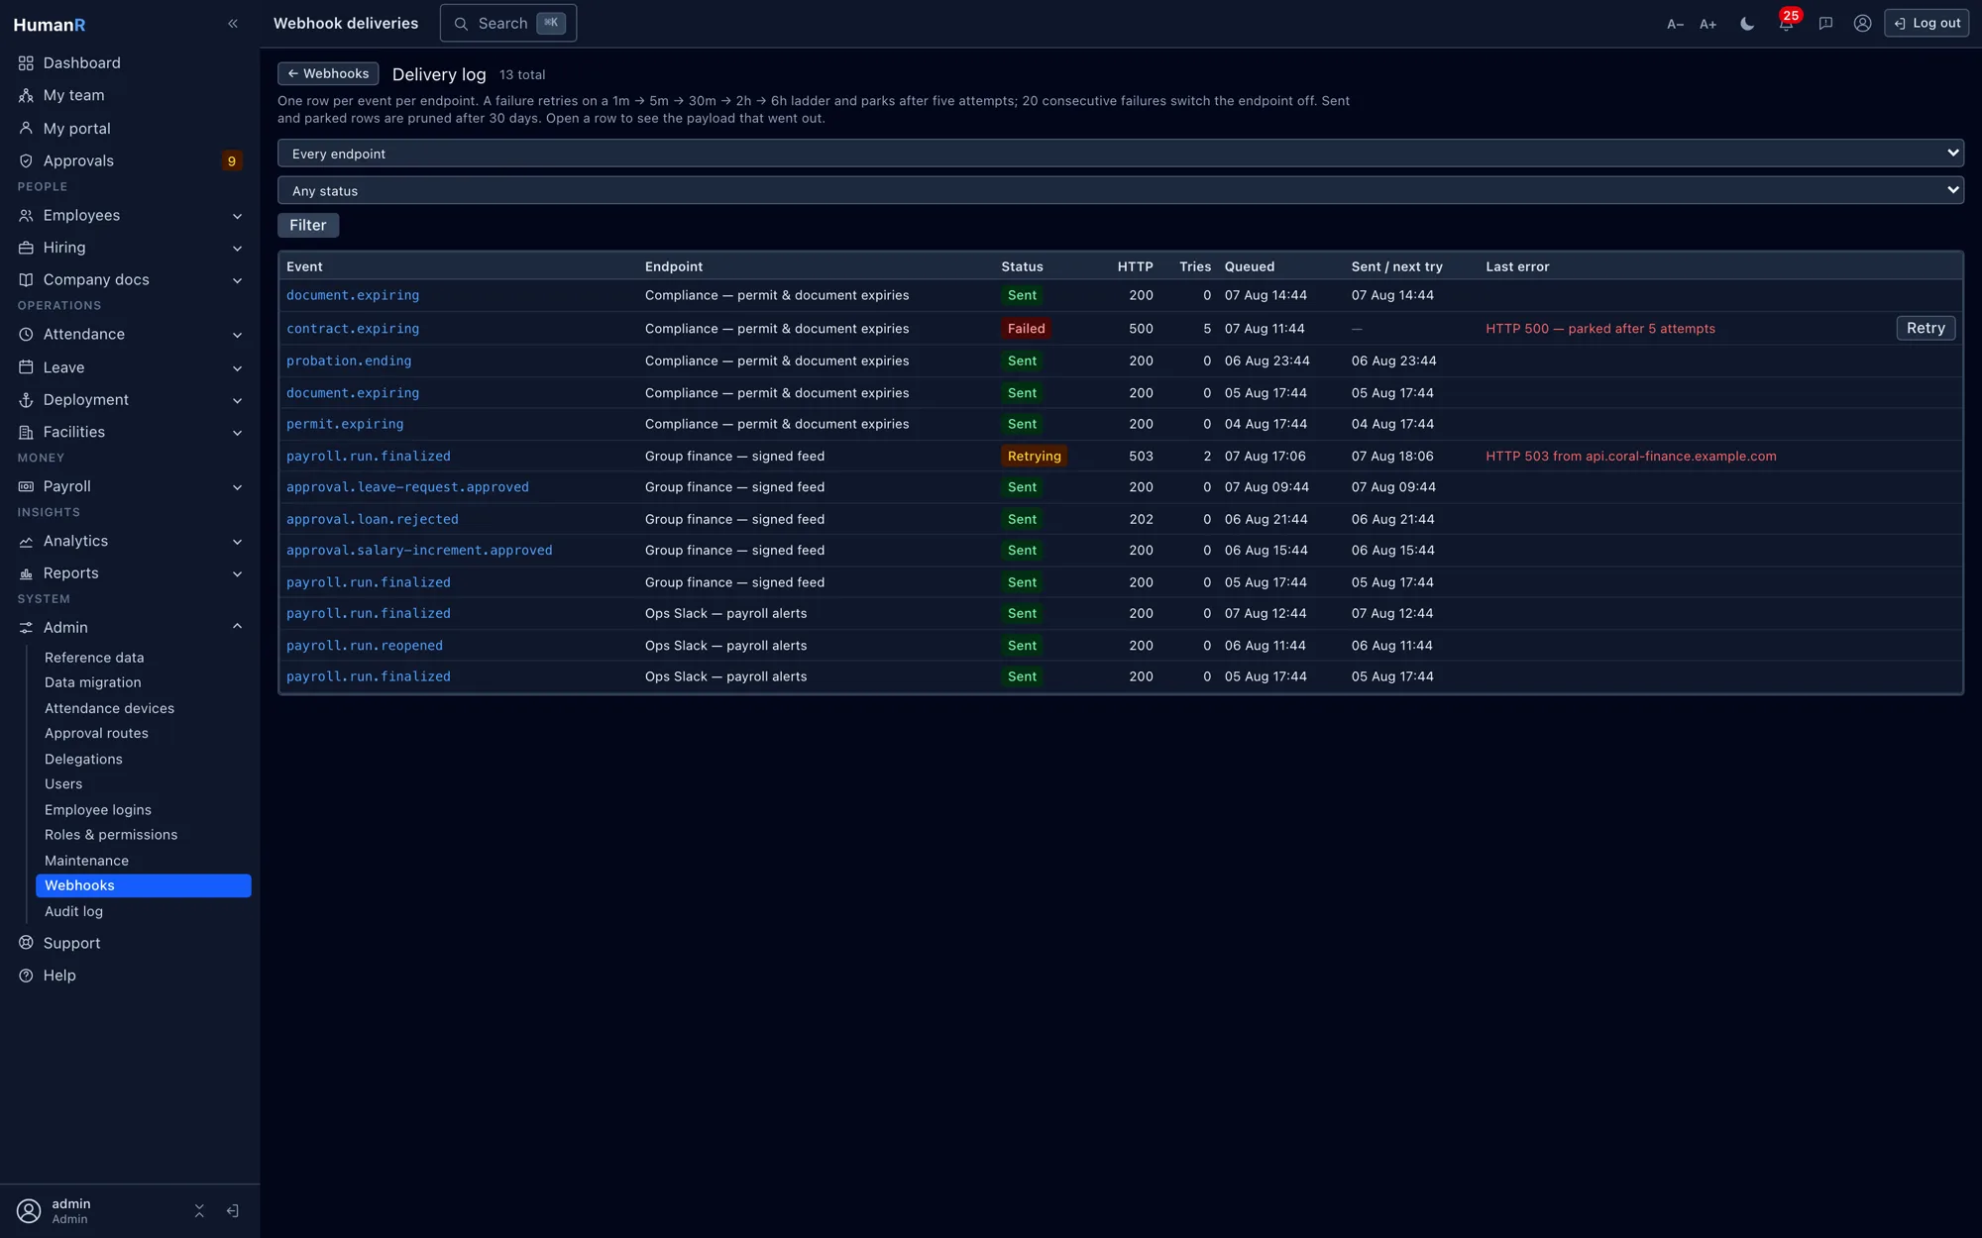Image resolution: width=1982 pixels, height=1238 pixels.
Task: Open the approval.leave-request.approved event
Action: coord(407,487)
